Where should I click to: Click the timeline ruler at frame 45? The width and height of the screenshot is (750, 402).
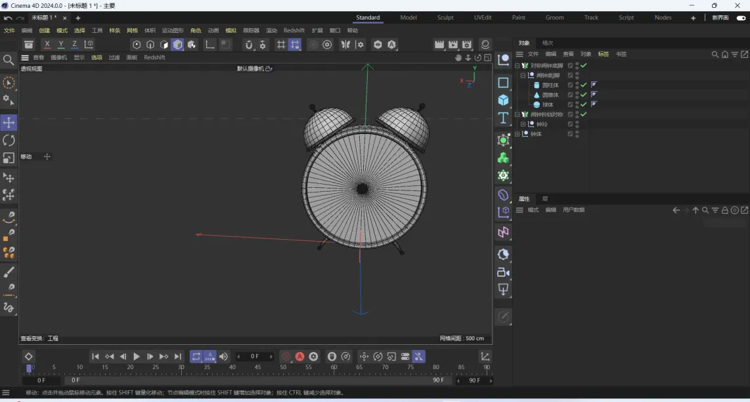pos(257,368)
